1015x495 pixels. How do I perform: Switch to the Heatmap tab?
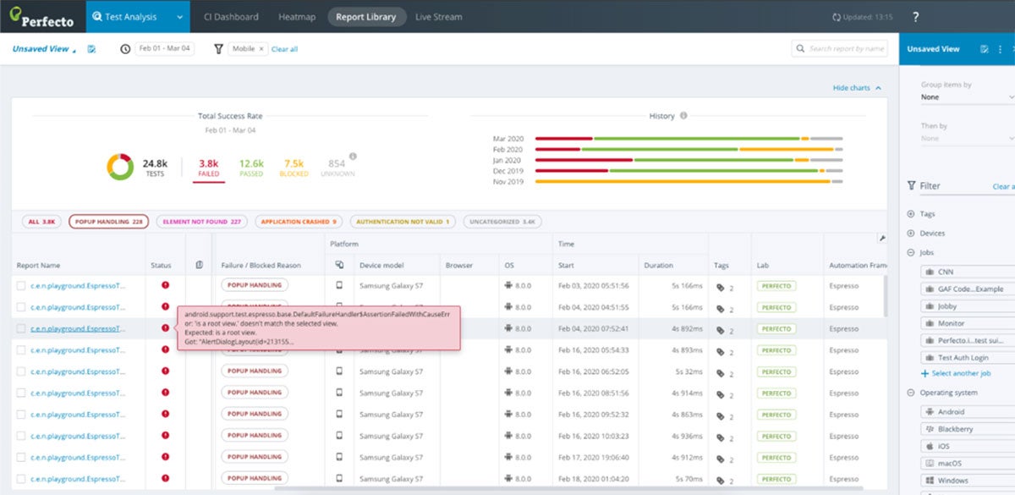[x=298, y=17]
